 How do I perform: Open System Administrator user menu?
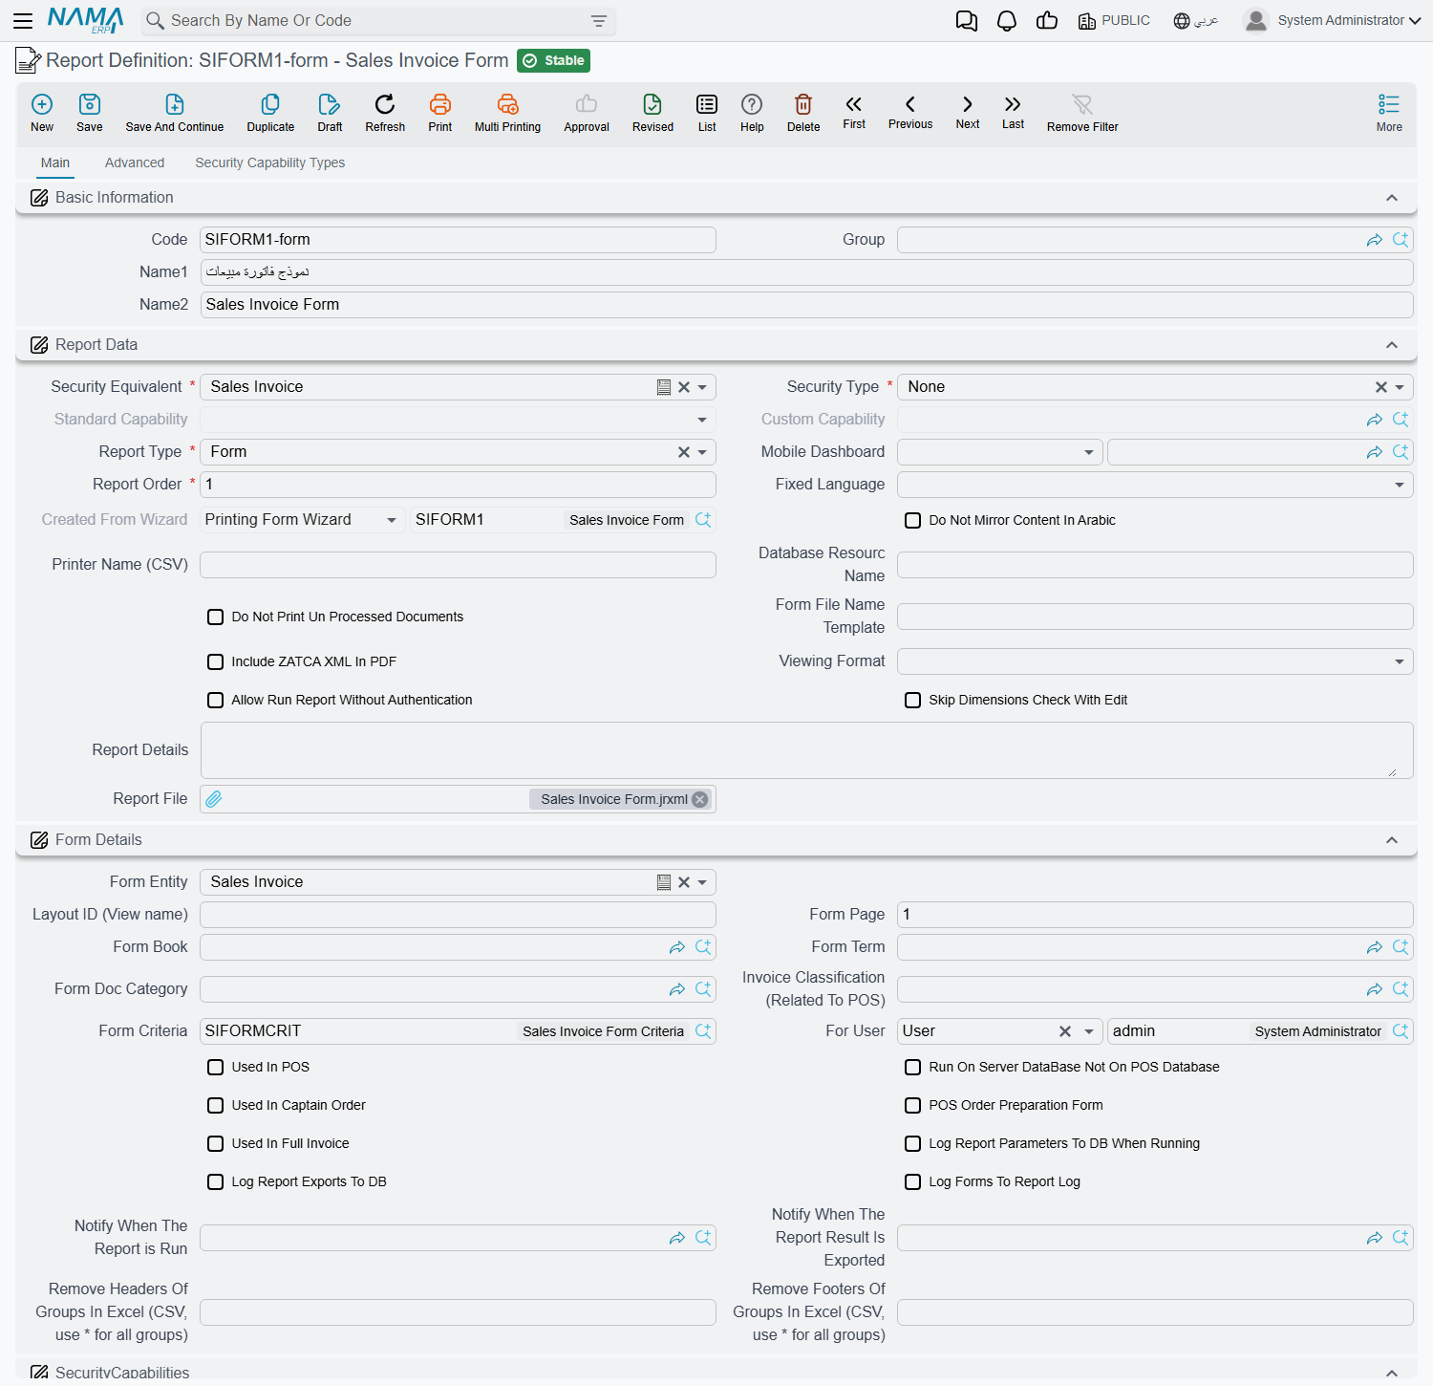[x=1333, y=20]
